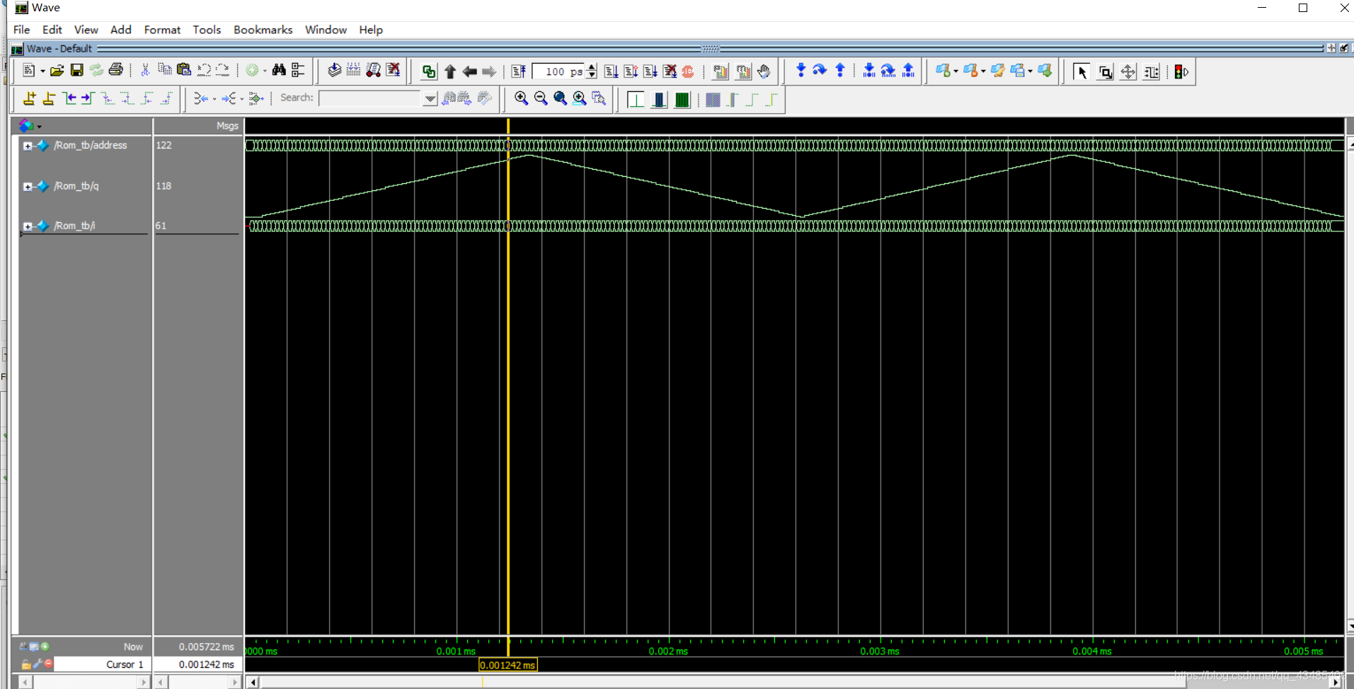Image resolution: width=1354 pixels, height=689 pixels.
Task: Click the run length spinner arrows
Action: (x=592, y=71)
